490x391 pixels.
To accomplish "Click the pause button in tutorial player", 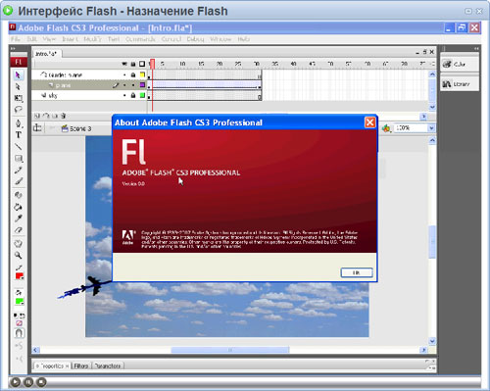I will [x=28, y=382].
